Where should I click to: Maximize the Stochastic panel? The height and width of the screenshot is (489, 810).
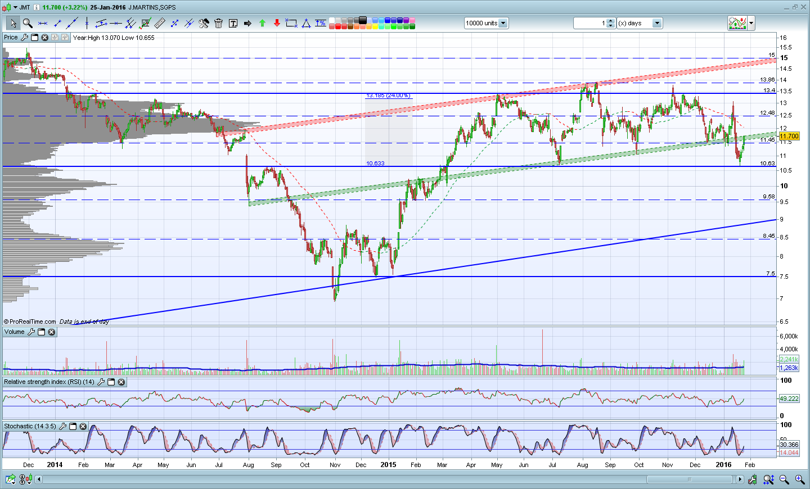pyautogui.click(x=73, y=427)
